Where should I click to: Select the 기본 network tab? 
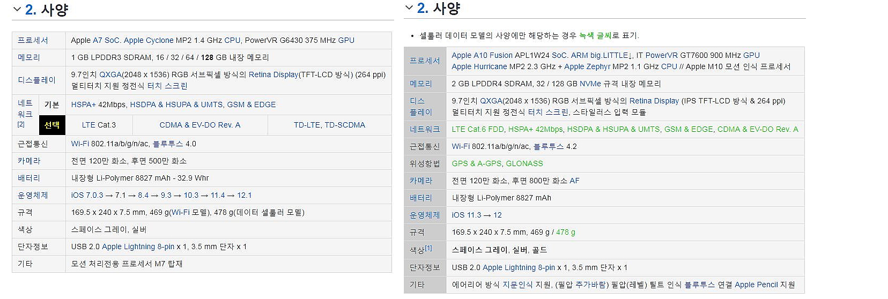(x=52, y=104)
